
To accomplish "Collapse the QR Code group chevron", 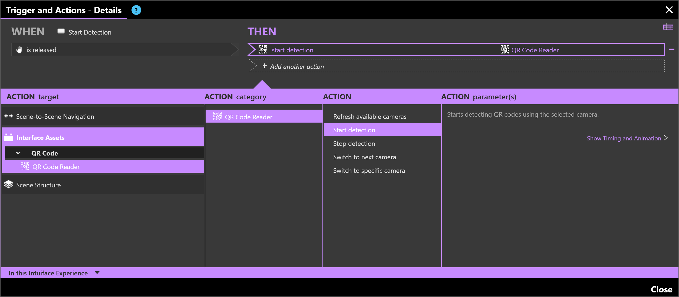I will 18,153.
